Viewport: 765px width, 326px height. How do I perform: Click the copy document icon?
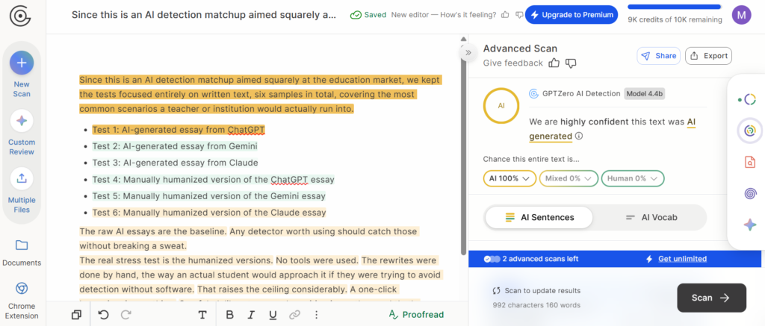point(76,315)
